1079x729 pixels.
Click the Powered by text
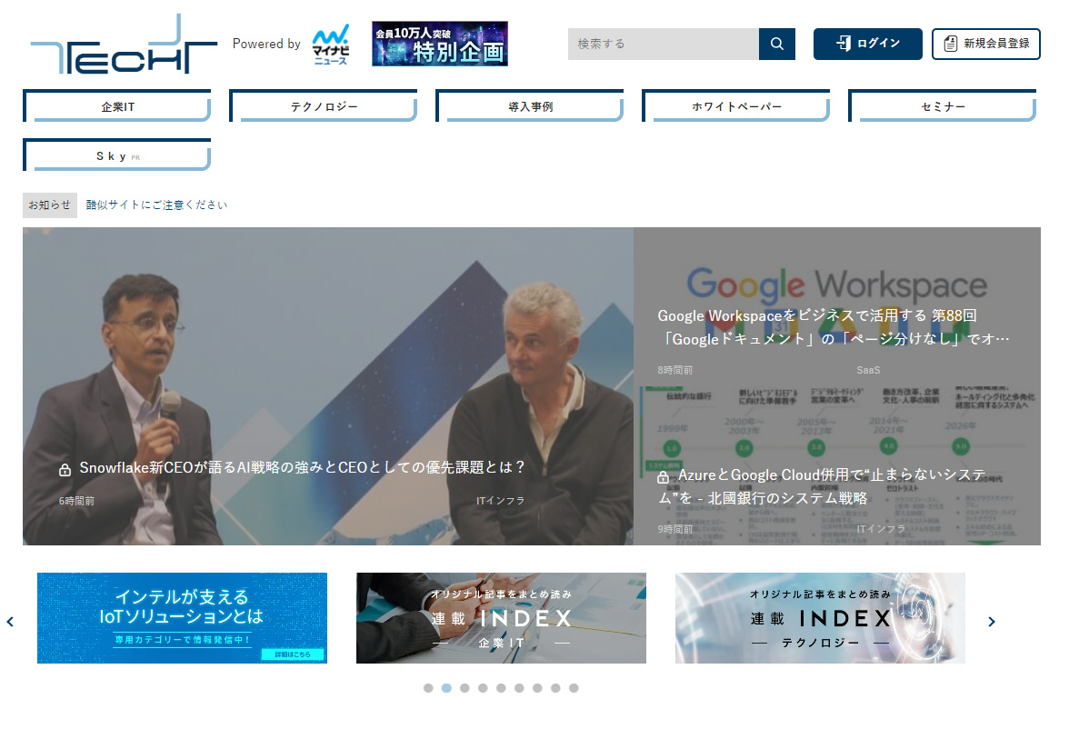[x=266, y=44]
